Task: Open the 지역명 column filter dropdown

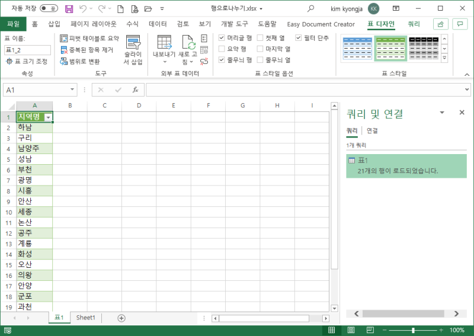Action: click(x=49, y=117)
